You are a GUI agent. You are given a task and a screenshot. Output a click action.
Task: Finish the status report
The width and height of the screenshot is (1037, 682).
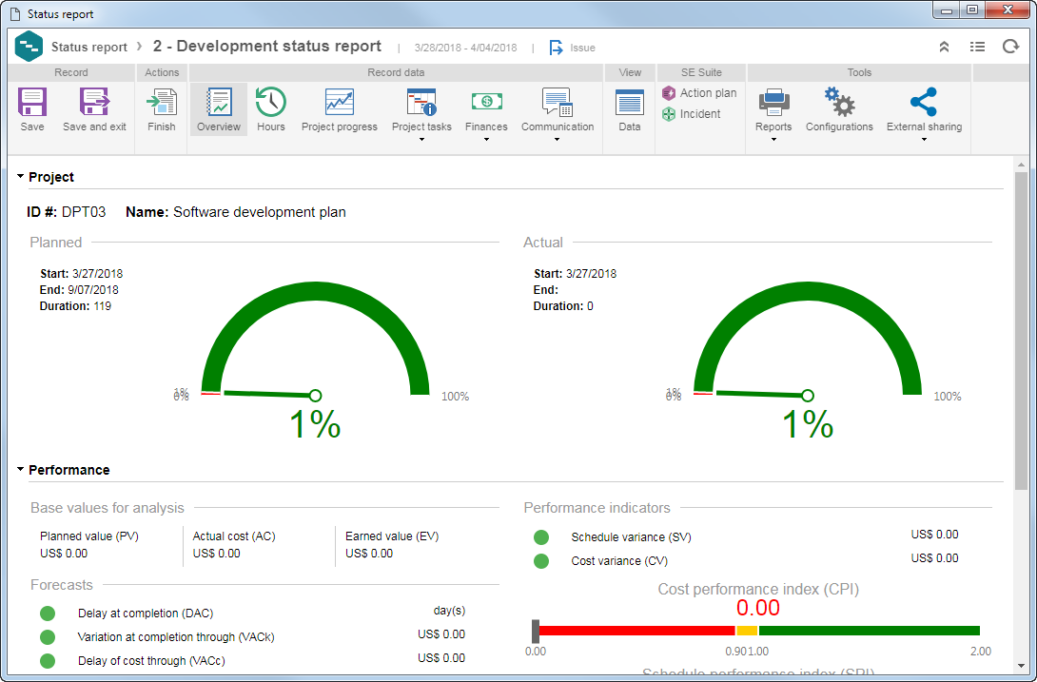click(162, 109)
